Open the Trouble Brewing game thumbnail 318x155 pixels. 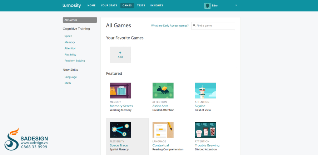[205, 130]
